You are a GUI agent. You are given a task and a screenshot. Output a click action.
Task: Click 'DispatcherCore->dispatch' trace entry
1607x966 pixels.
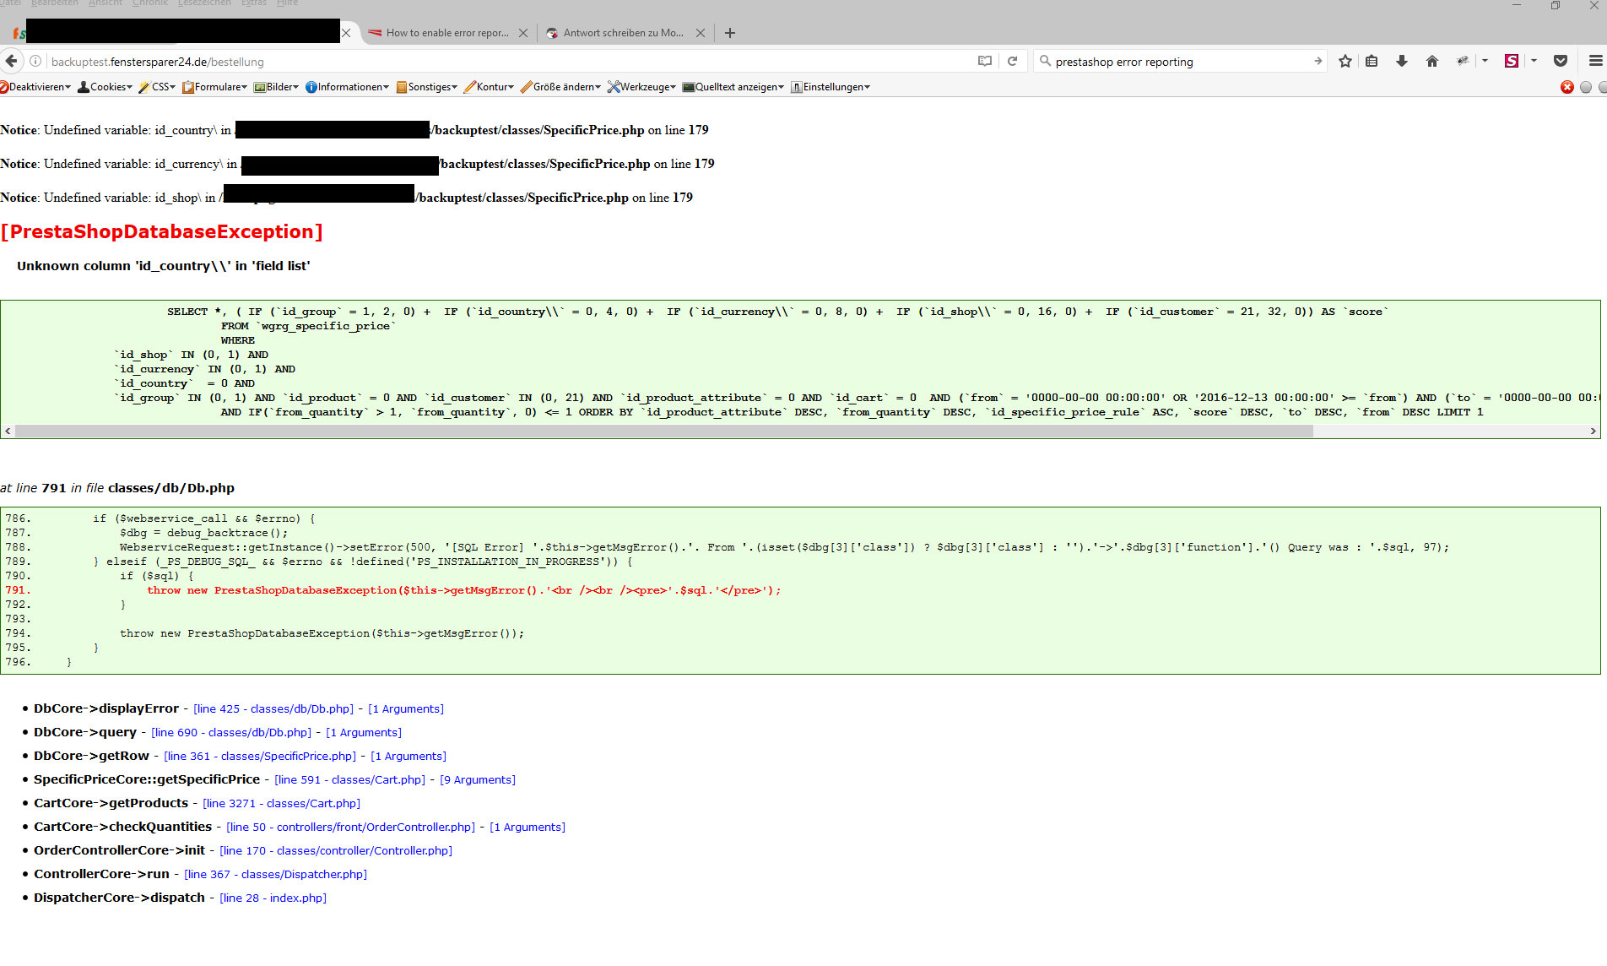click(119, 898)
